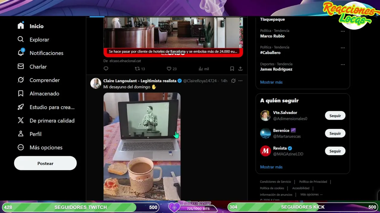Click the Seguidores Kick progress bar
This screenshot has height=213, width=380.
coord(303,207)
